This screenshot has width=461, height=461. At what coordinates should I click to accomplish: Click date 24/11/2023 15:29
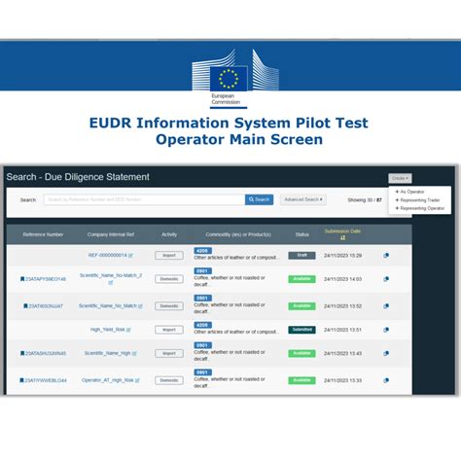click(342, 256)
